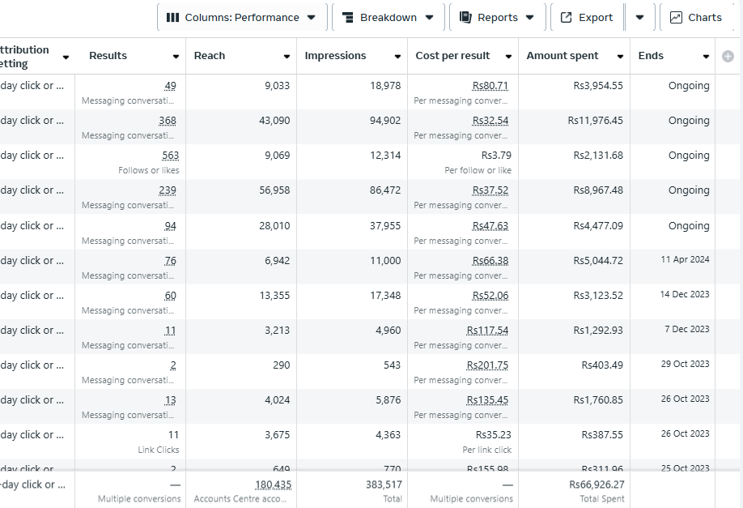
Task: Click the Reports icon
Action: pyautogui.click(x=465, y=18)
